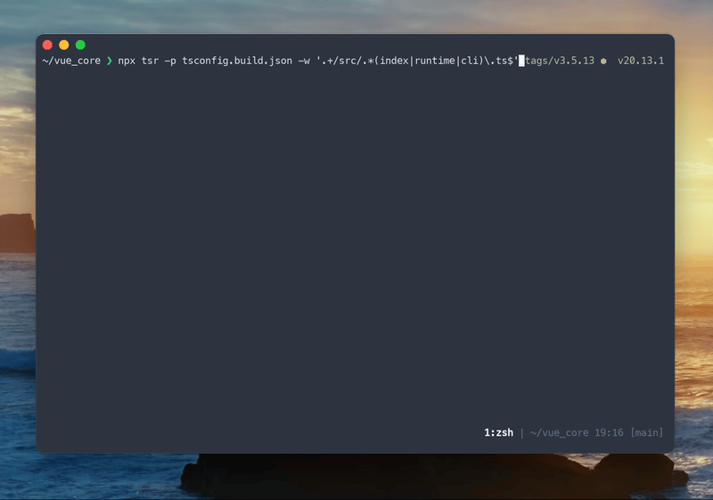Click the git status dot indicator
Image resolution: width=713 pixels, height=500 pixels.
click(x=603, y=61)
